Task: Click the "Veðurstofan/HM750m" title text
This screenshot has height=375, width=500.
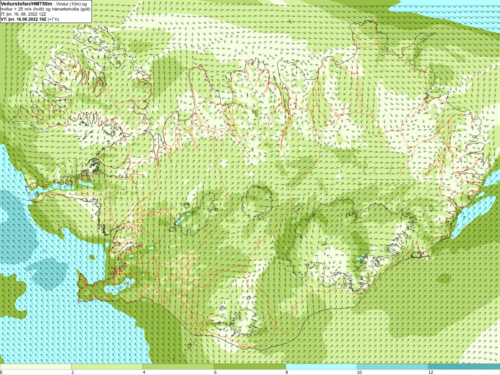Action: (27, 4)
